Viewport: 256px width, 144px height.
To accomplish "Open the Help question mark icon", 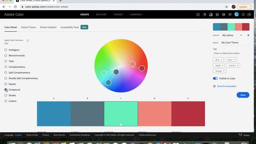I will [217, 14].
